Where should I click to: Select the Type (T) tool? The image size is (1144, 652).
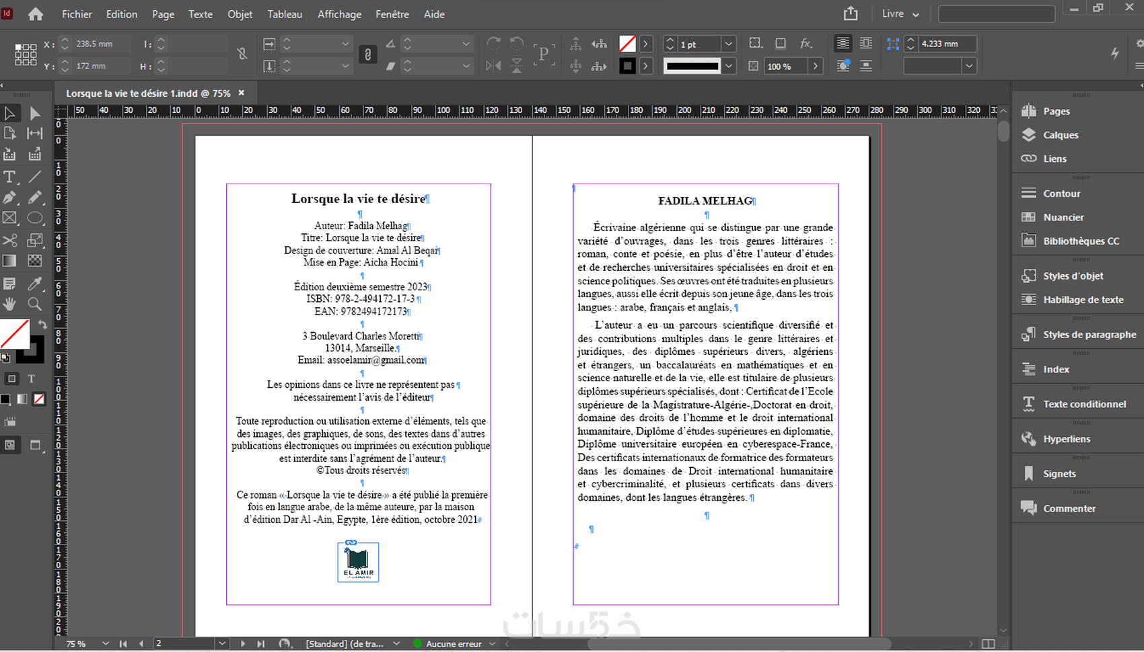tap(9, 177)
